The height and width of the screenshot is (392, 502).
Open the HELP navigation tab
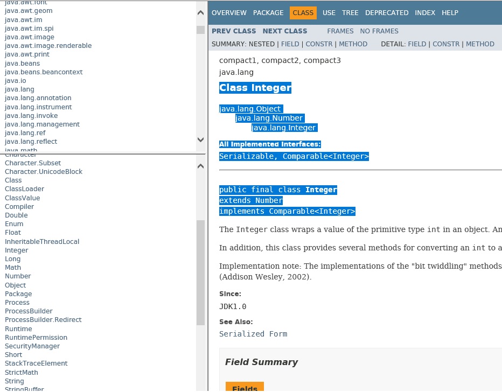(x=450, y=13)
